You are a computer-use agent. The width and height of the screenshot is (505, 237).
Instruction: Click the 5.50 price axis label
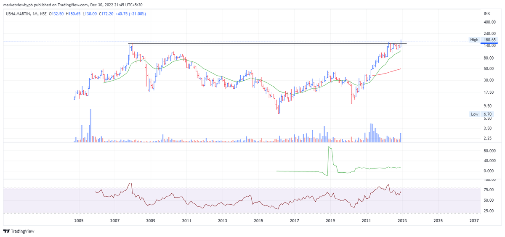pos(488,118)
